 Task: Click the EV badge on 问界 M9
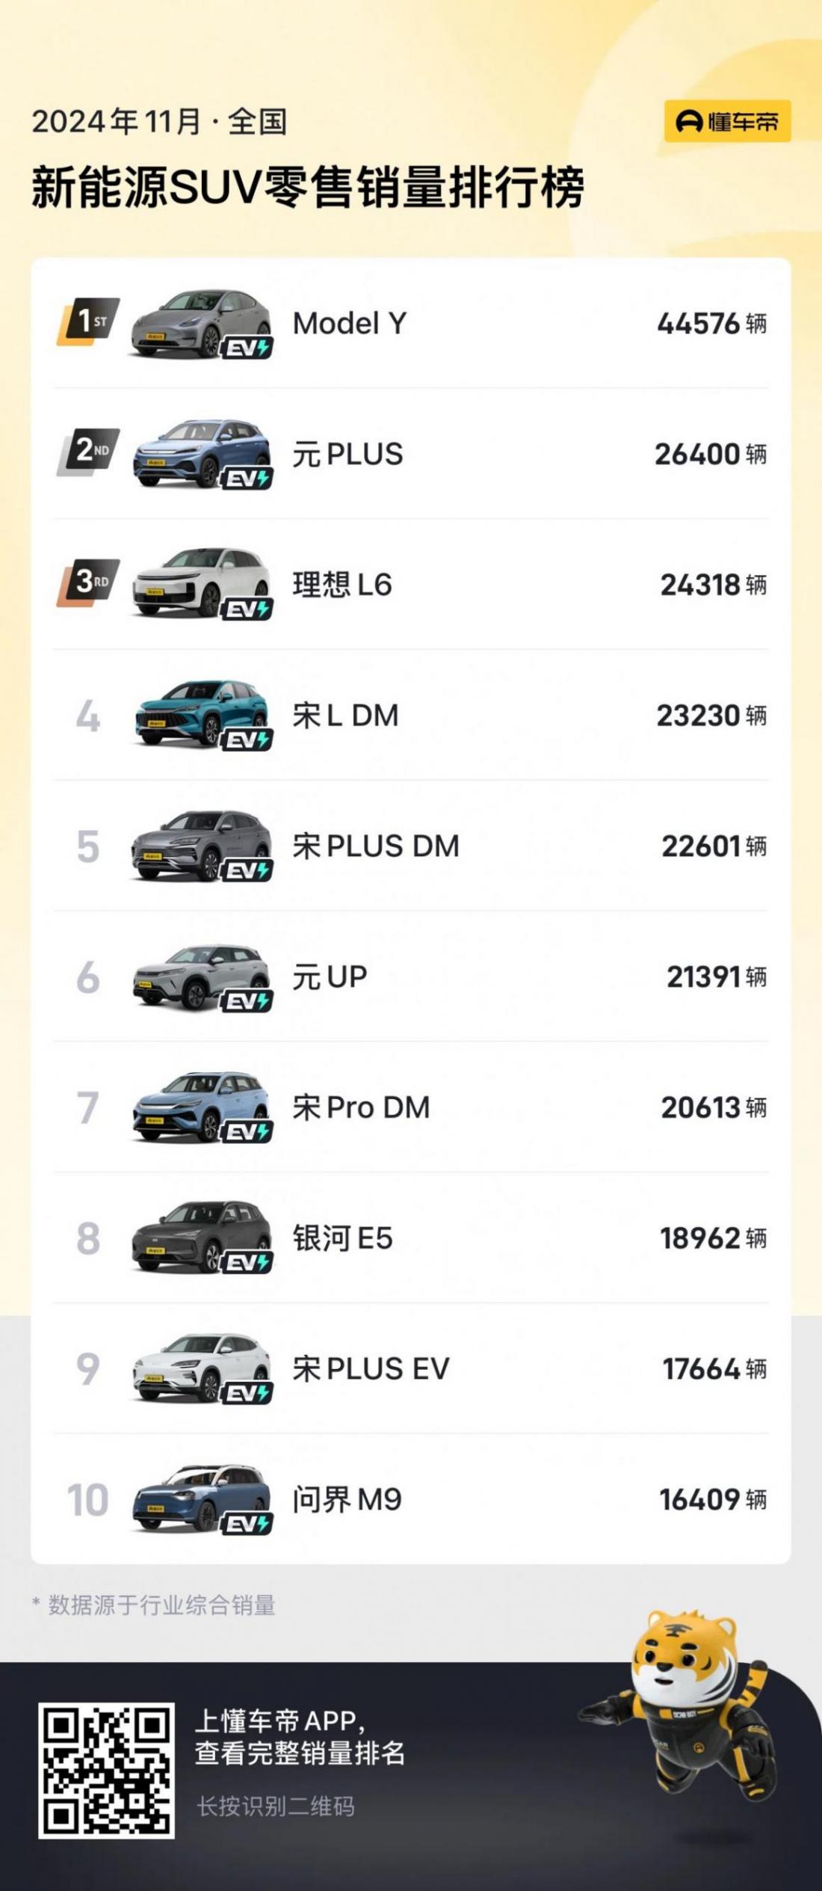[247, 1525]
